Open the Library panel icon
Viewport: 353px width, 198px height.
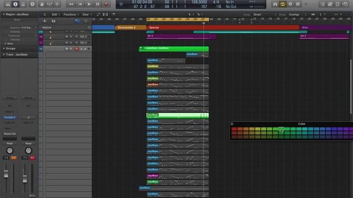point(8,4)
